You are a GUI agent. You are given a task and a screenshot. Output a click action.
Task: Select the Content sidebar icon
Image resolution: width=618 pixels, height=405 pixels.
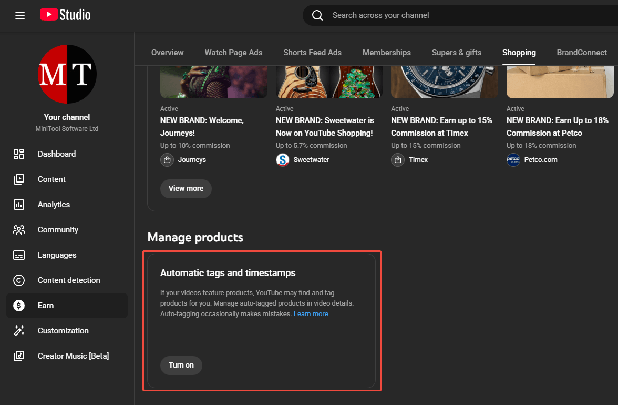point(19,179)
